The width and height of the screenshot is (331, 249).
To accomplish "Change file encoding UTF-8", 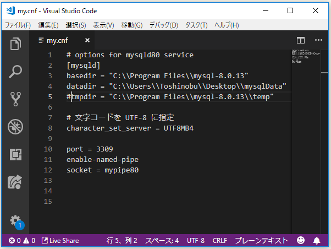I will [196, 241].
